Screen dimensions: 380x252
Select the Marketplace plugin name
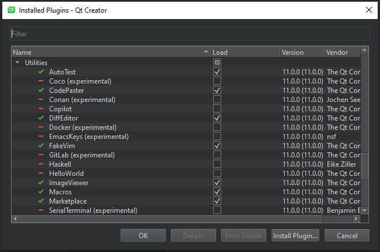tap(68, 201)
